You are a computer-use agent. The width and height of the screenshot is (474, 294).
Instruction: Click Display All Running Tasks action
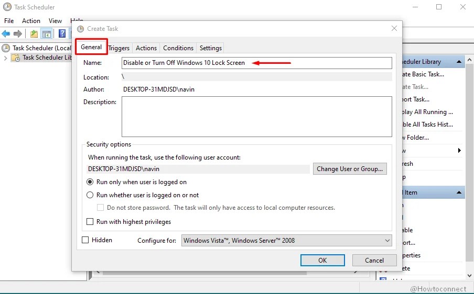(x=427, y=112)
